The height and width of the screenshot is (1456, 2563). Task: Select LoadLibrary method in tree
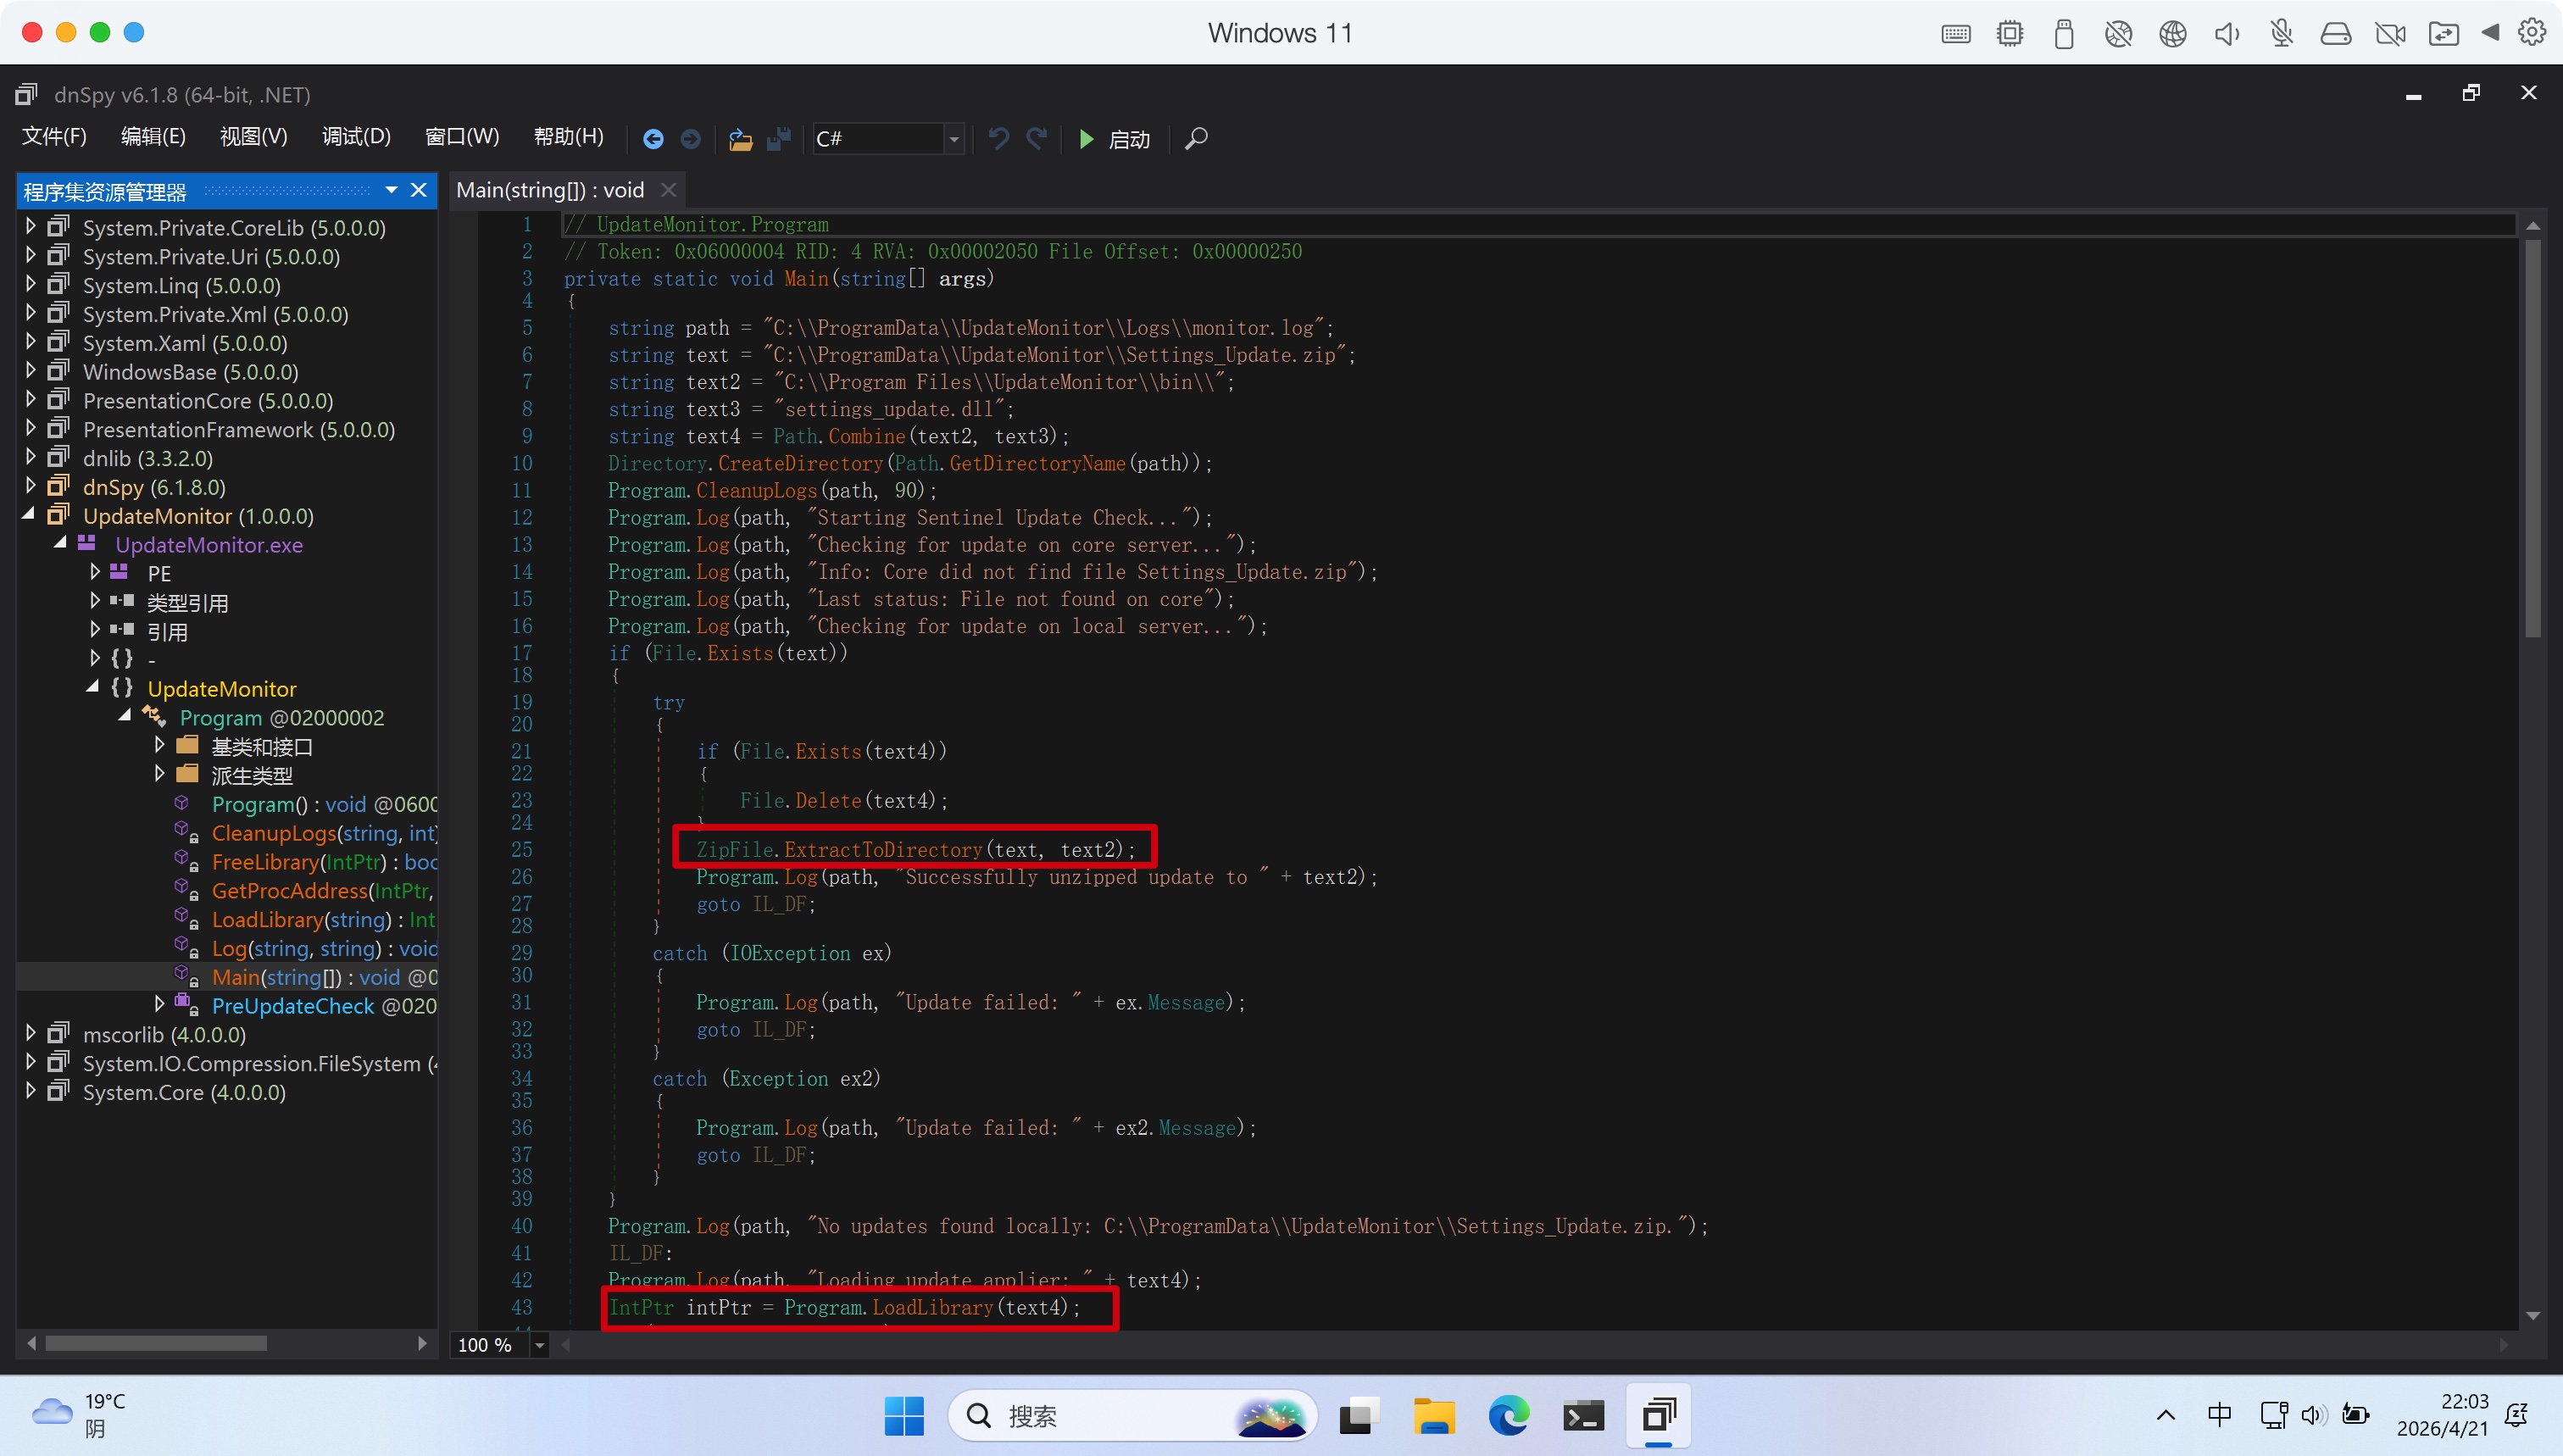click(x=324, y=920)
